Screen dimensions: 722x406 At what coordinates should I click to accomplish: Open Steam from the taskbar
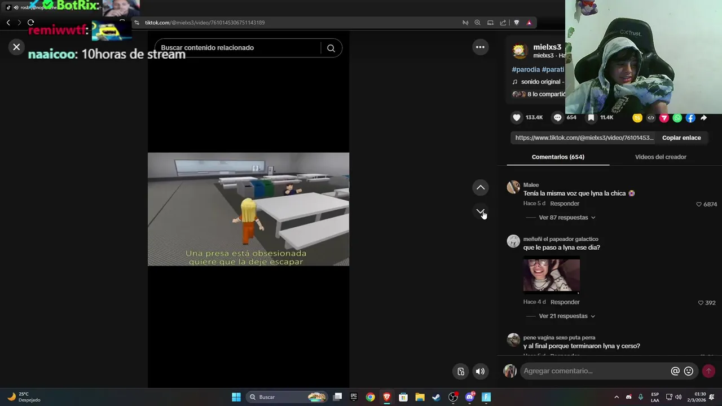pos(436,397)
